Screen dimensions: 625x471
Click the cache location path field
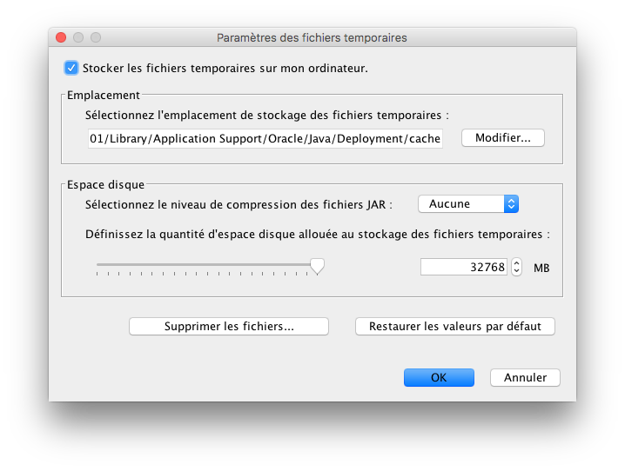click(x=265, y=138)
